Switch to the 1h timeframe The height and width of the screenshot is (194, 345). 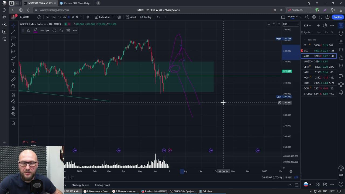[60, 17]
